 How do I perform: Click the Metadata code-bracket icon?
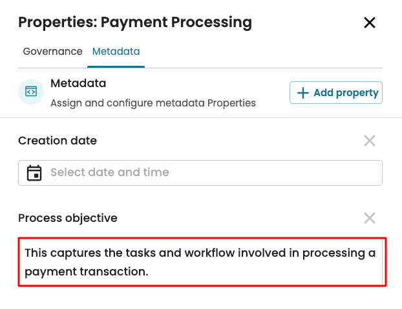pos(31,92)
